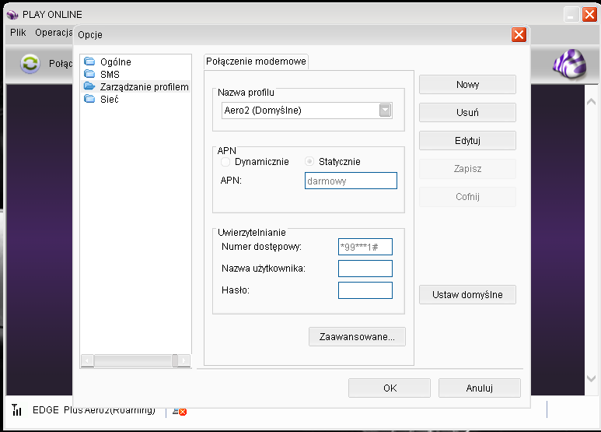Click the Ogólne folder icon
Image resolution: width=601 pixels, height=432 pixels.
pos(89,62)
